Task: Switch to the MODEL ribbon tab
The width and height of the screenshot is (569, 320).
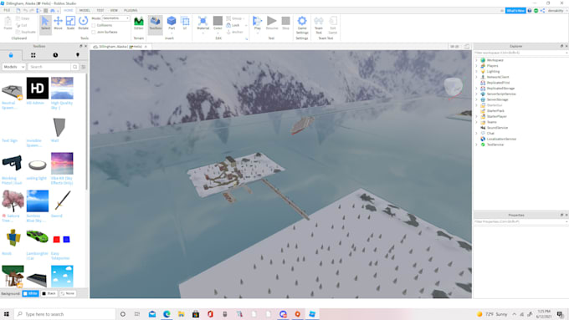Action: click(85, 11)
